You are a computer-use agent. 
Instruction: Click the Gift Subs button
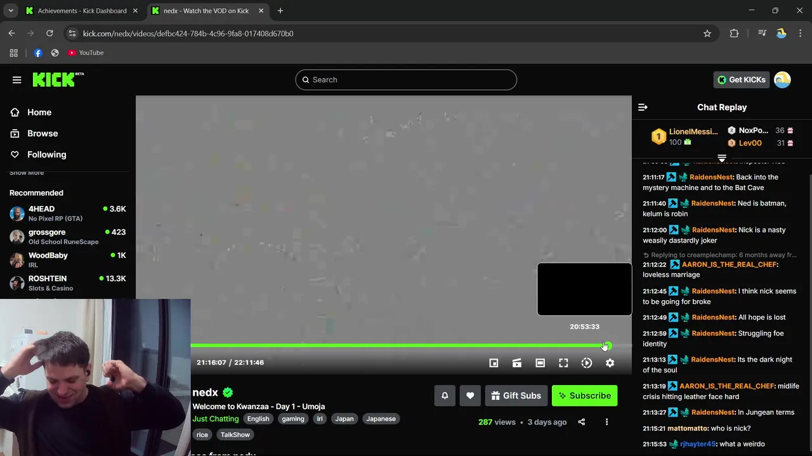516,396
